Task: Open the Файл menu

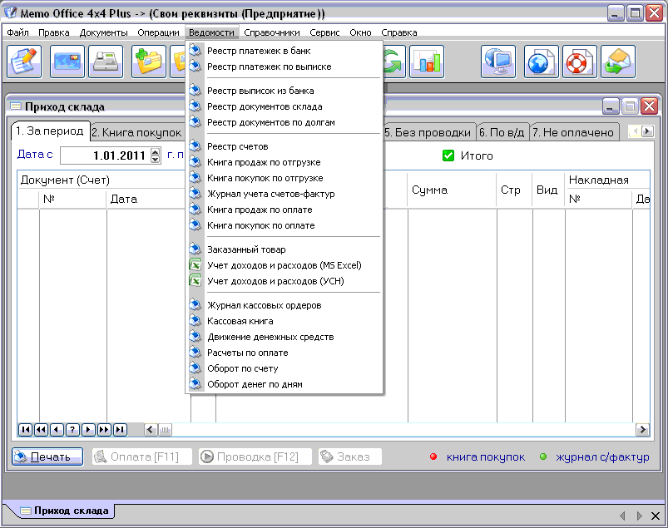Action: click(x=18, y=32)
